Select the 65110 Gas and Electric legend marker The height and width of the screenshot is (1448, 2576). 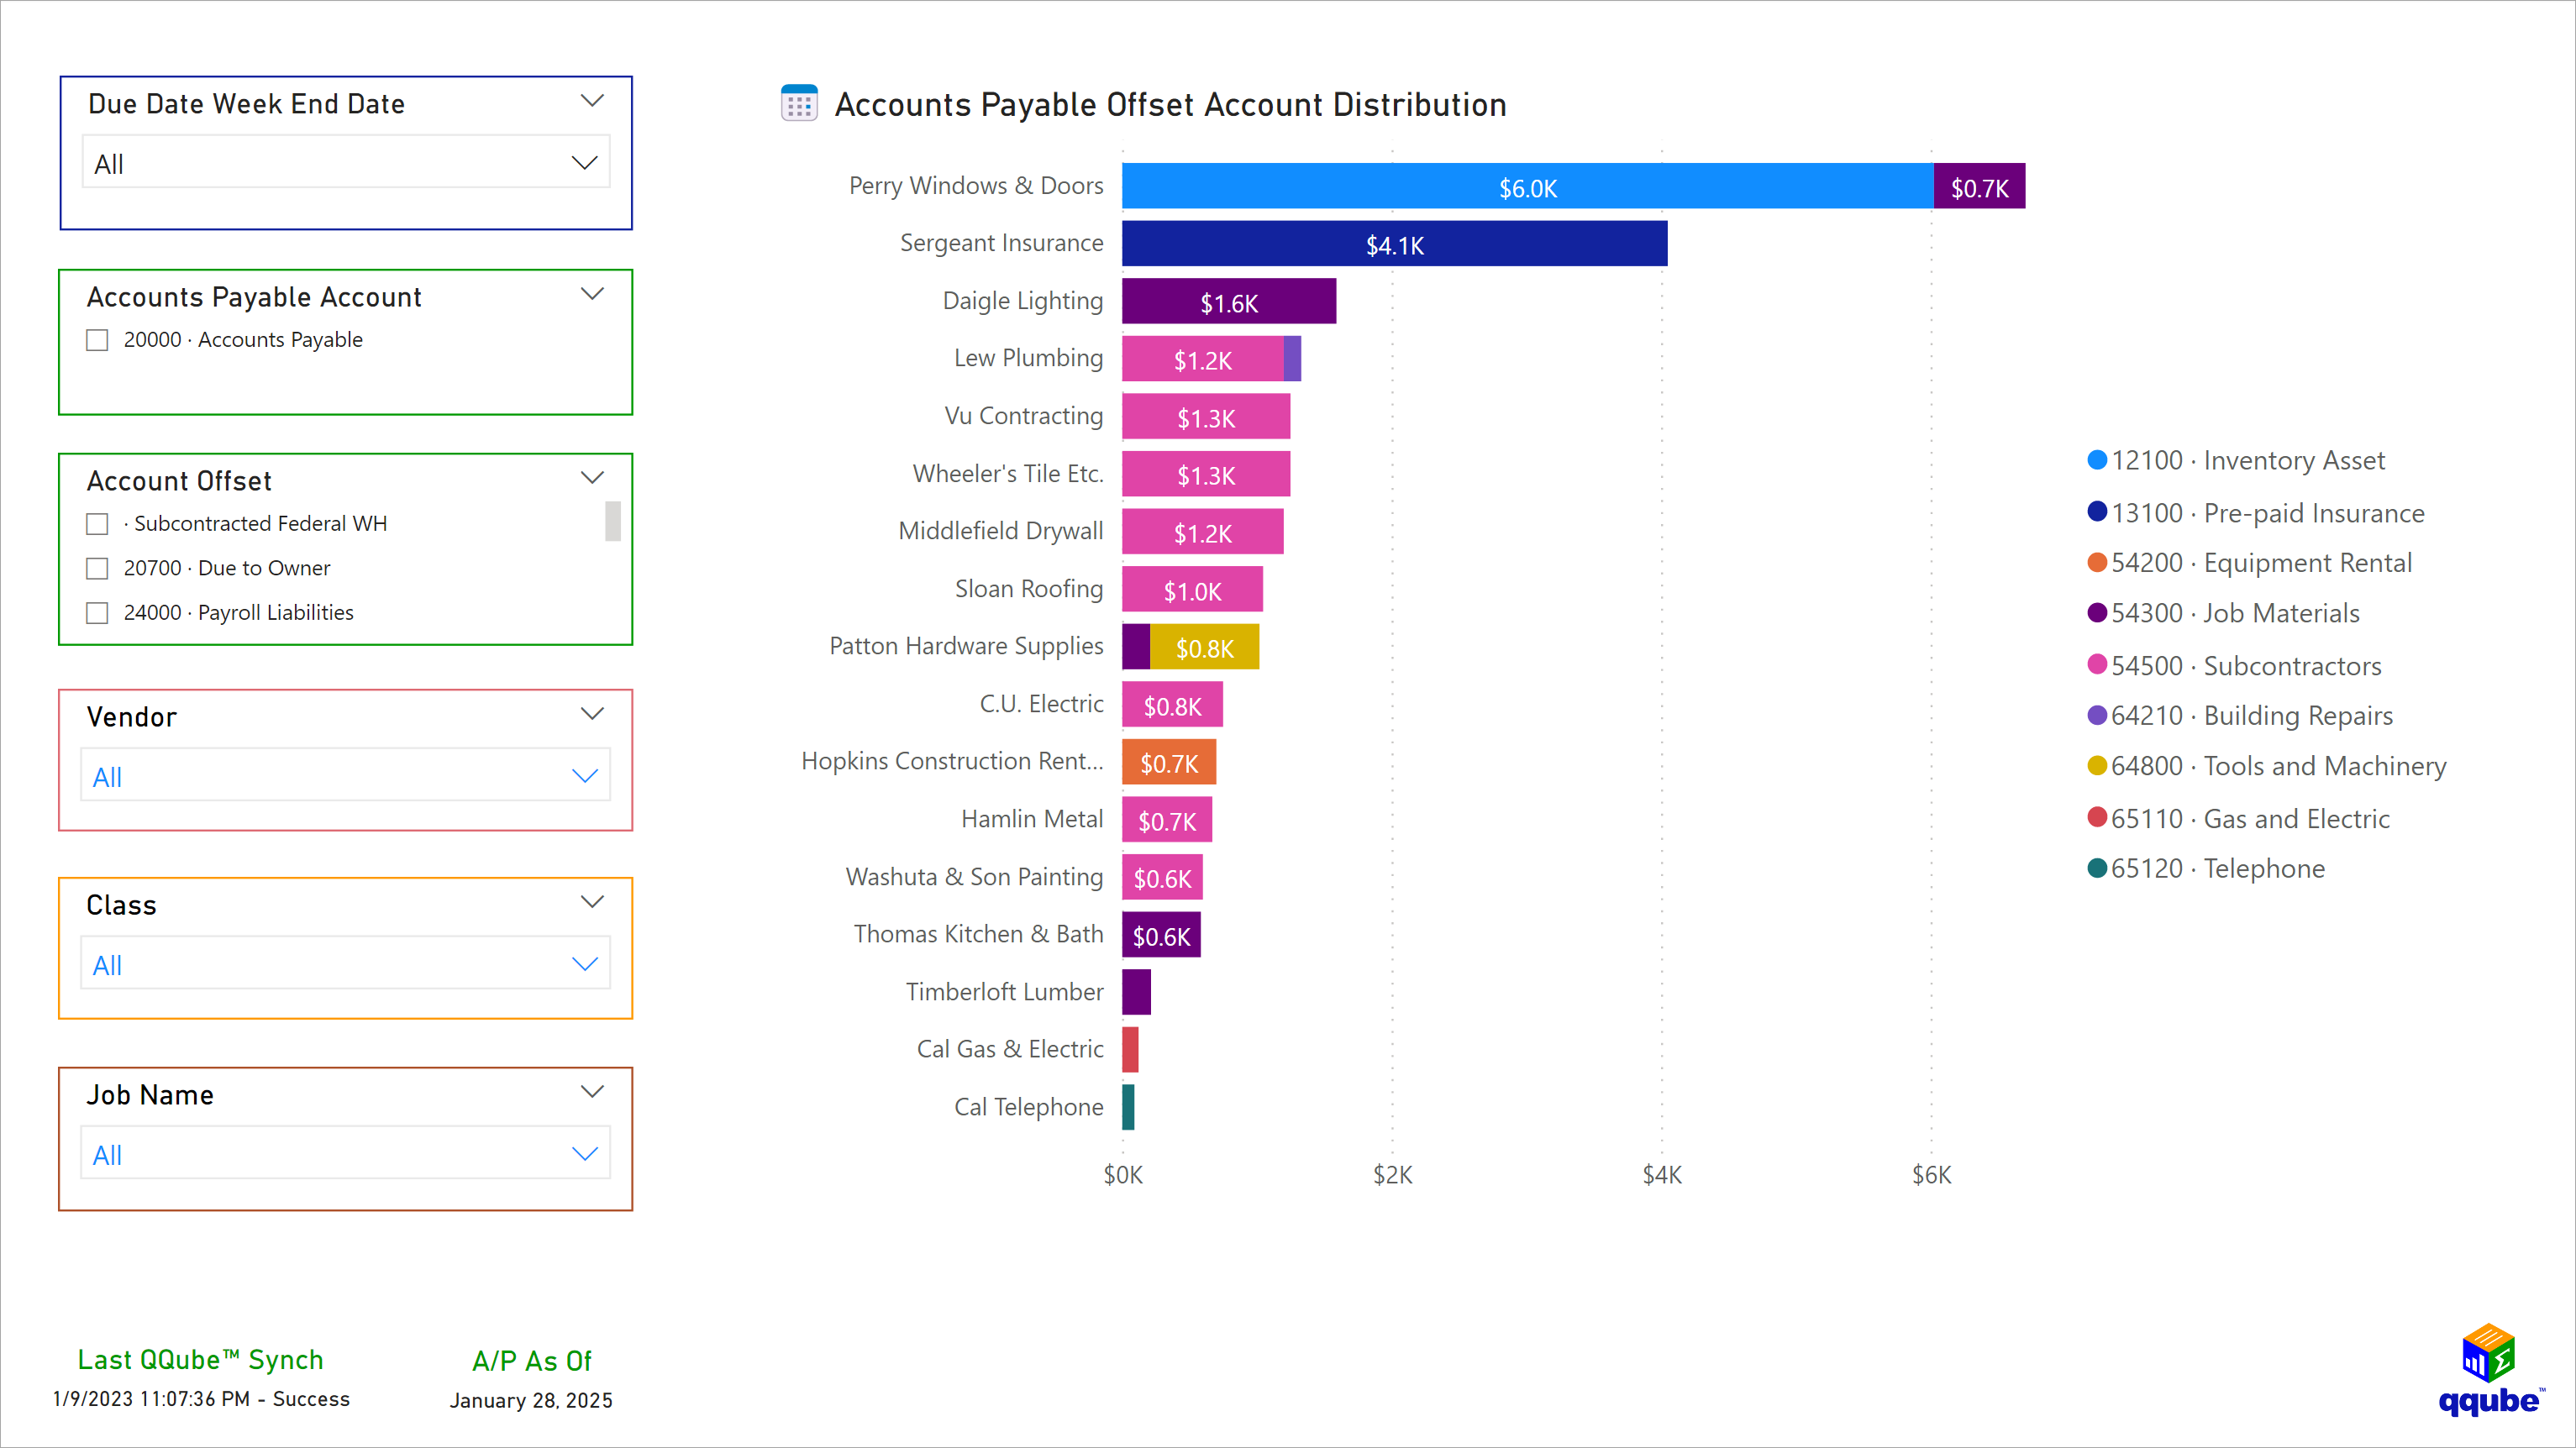[2096, 818]
